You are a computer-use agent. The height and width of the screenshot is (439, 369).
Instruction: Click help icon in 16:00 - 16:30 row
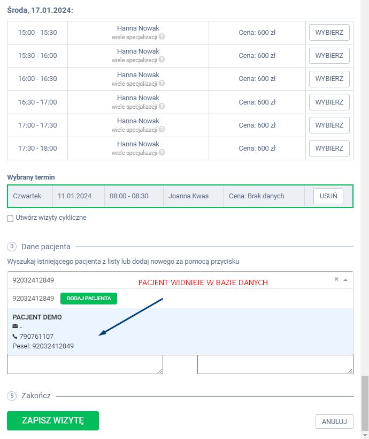(x=162, y=83)
